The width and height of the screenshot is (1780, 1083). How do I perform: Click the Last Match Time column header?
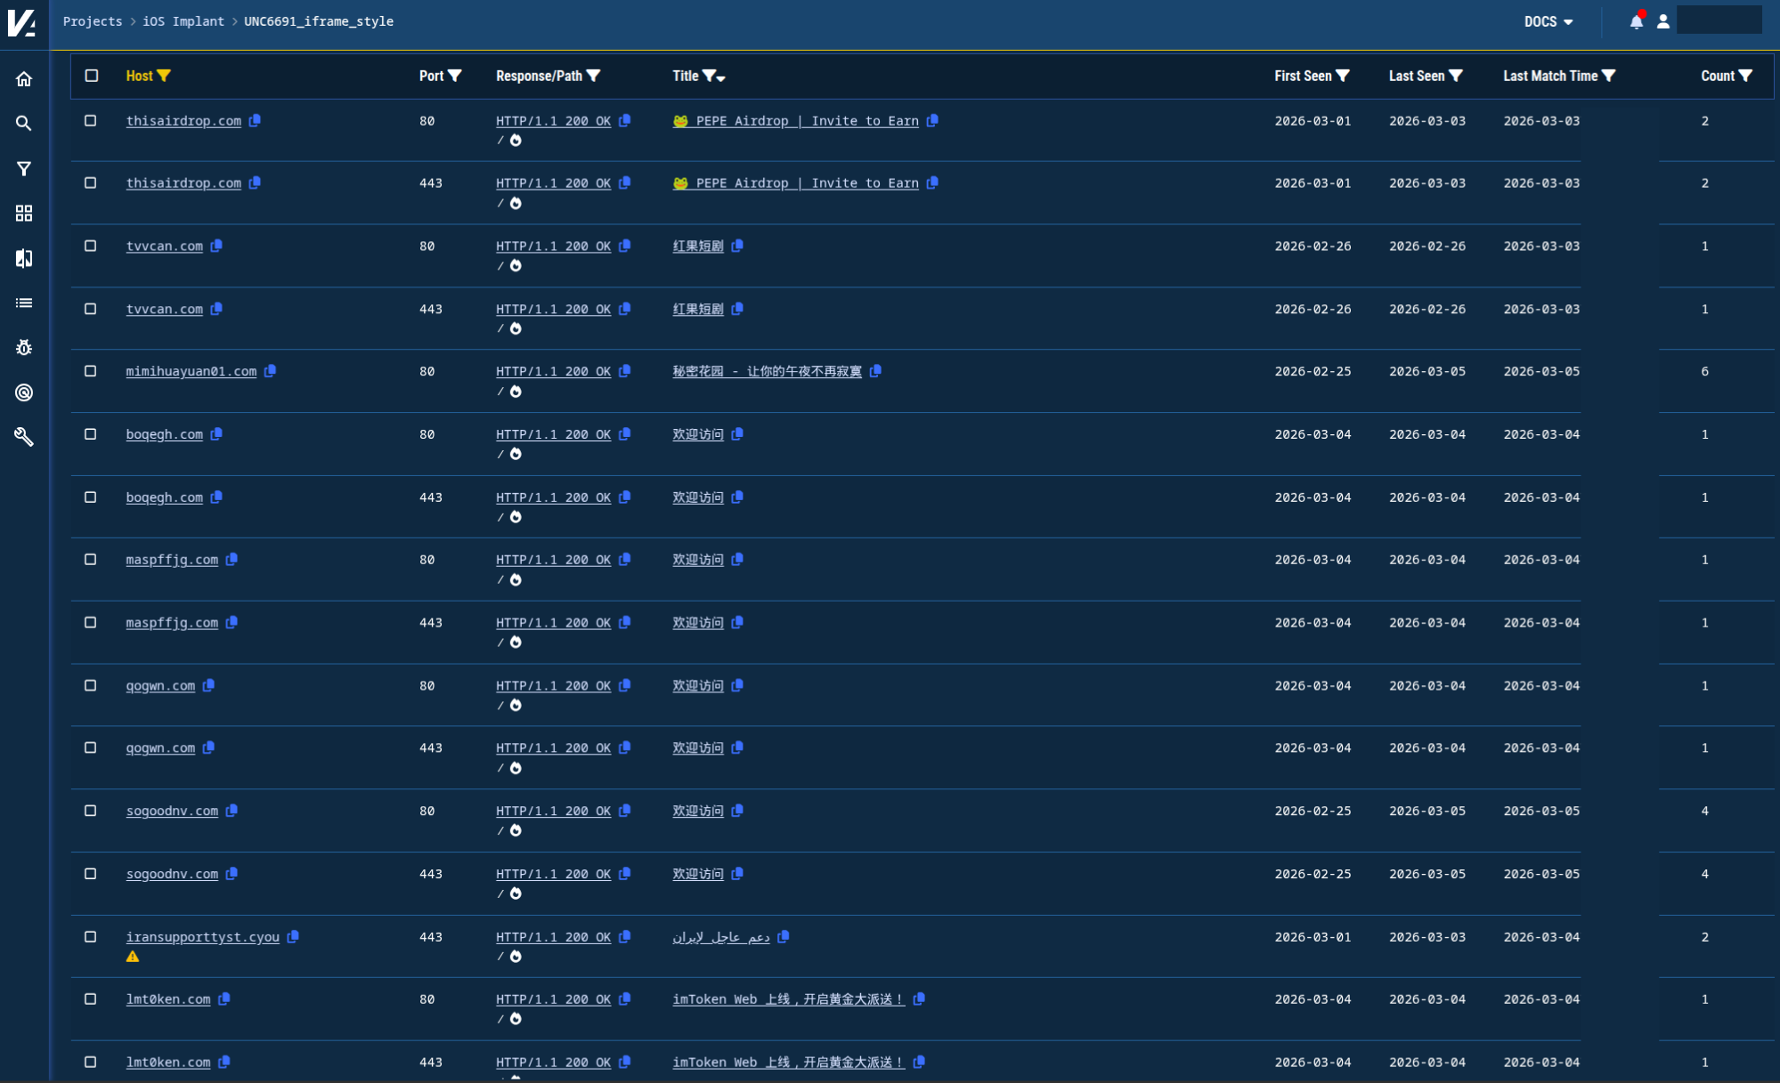click(1549, 76)
